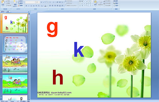Open the Shape Effects options
The image size is (159, 102).
[108, 6]
